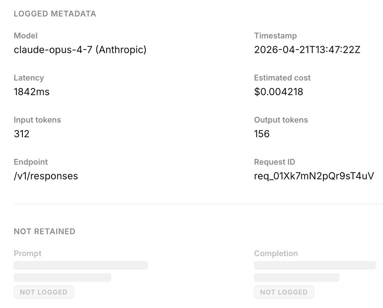
Task: Click the Timestamp field label
Action: 275,35
